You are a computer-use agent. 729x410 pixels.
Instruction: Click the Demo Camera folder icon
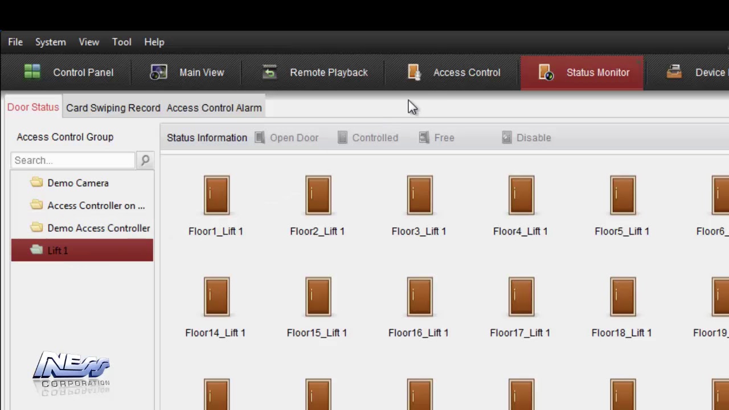[36, 182]
